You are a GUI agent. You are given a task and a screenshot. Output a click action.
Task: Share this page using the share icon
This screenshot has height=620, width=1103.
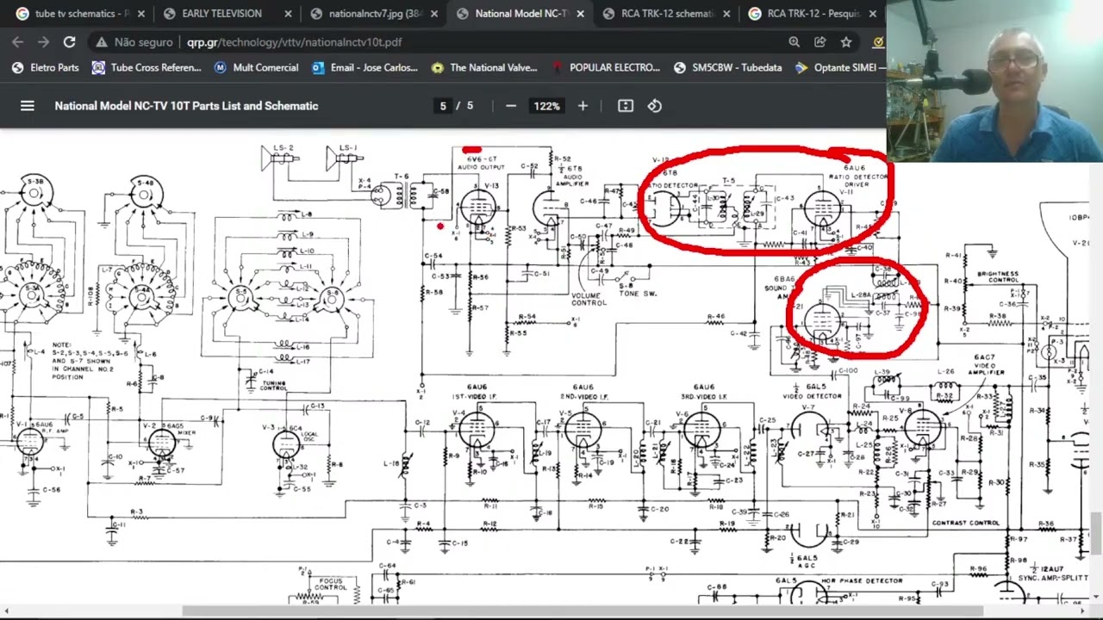point(820,41)
